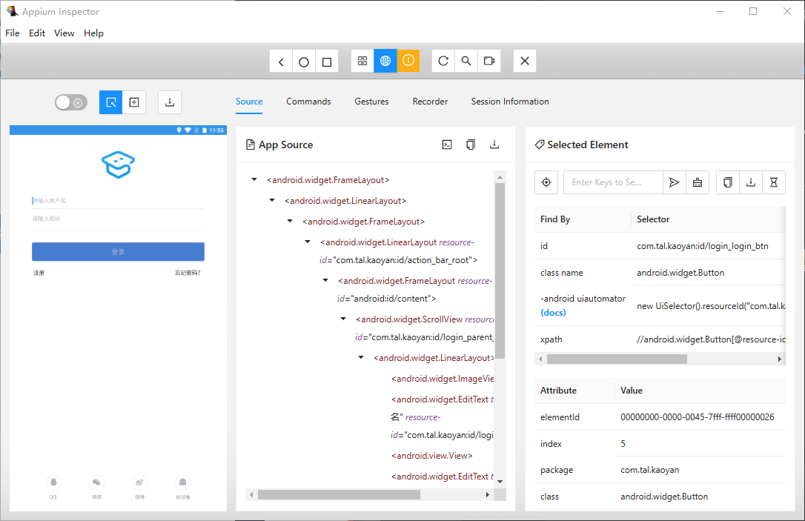Toggle attributes view in App Source
This screenshot has height=521, width=805.
[447, 145]
